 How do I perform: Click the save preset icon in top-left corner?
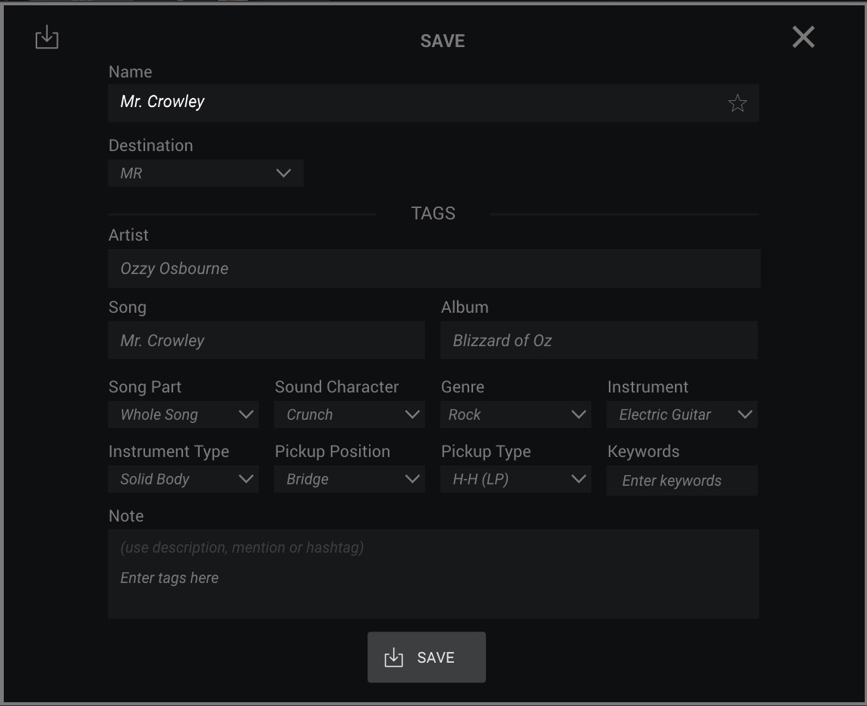pyautogui.click(x=47, y=37)
